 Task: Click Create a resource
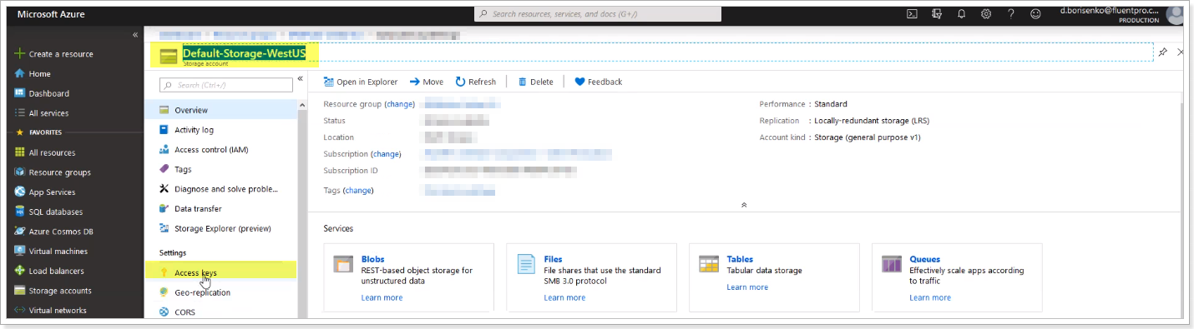[53, 54]
